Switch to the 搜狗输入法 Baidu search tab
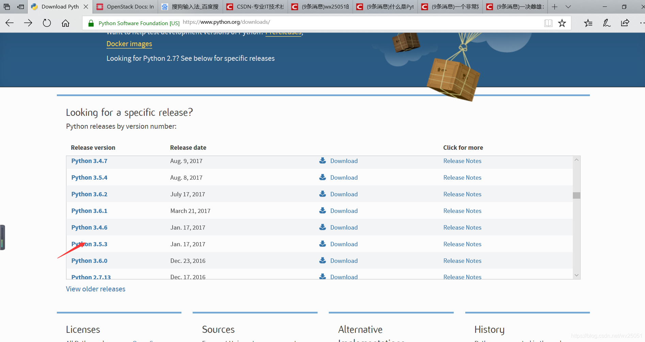This screenshot has width=645, height=342. pyautogui.click(x=190, y=6)
